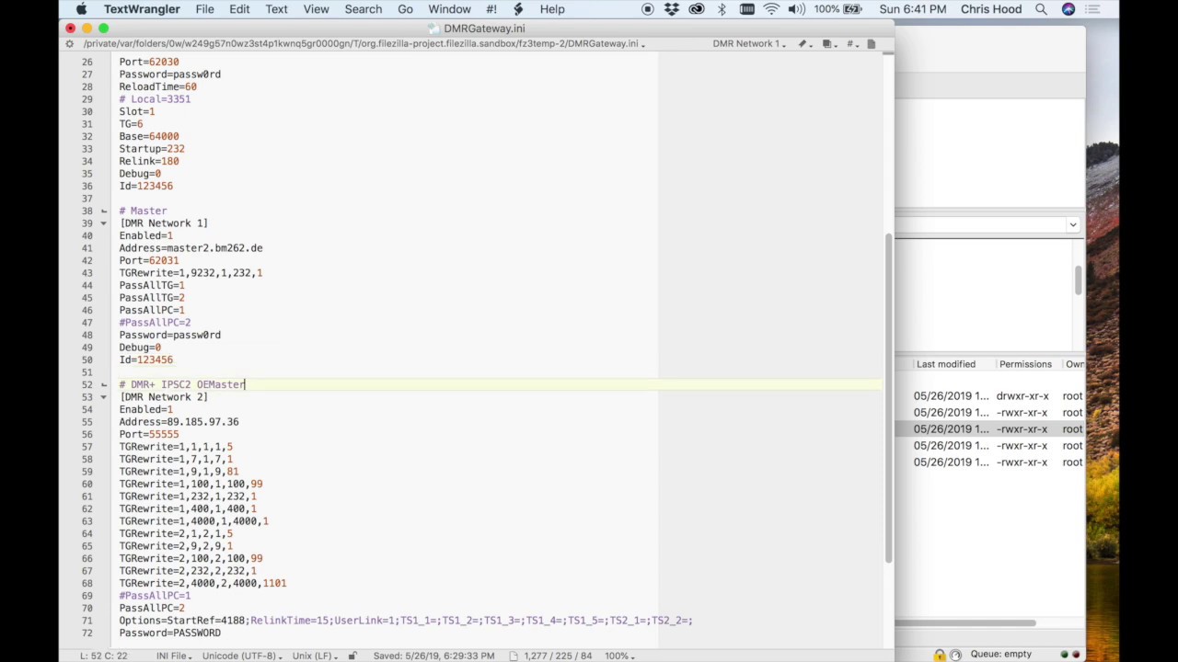Open the File menu

tap(204, 9)
